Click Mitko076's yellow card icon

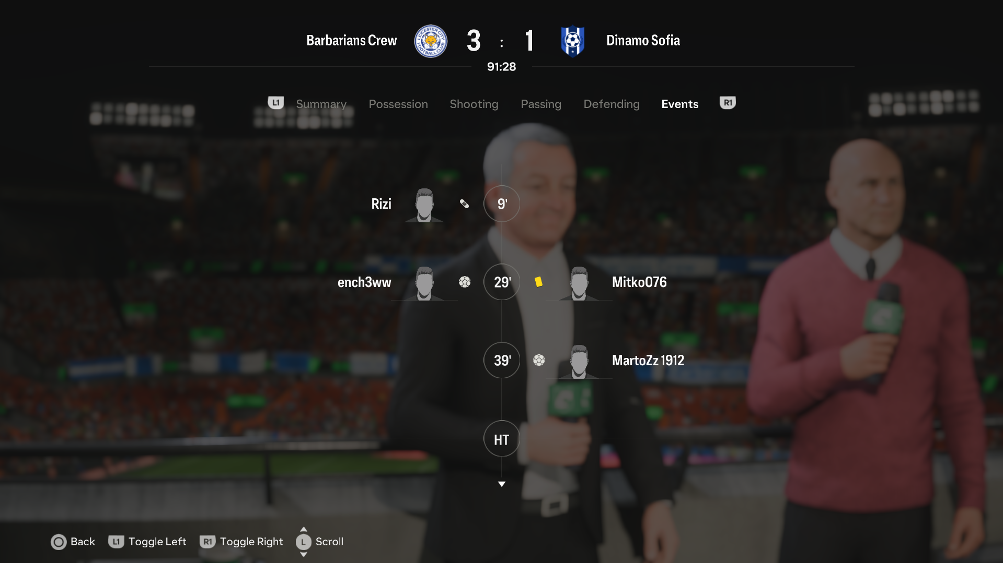[538, 282]
